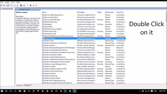Select the Windows Event Log service
Screen dimensions: 167x94
[83, 76]
